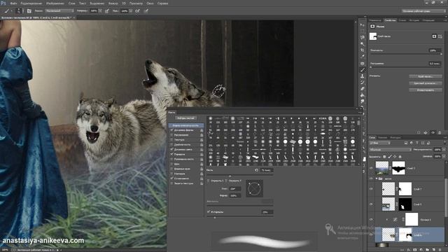Enable Двойная кисть checkbox
448x252 pixels.
click(171, 145)
